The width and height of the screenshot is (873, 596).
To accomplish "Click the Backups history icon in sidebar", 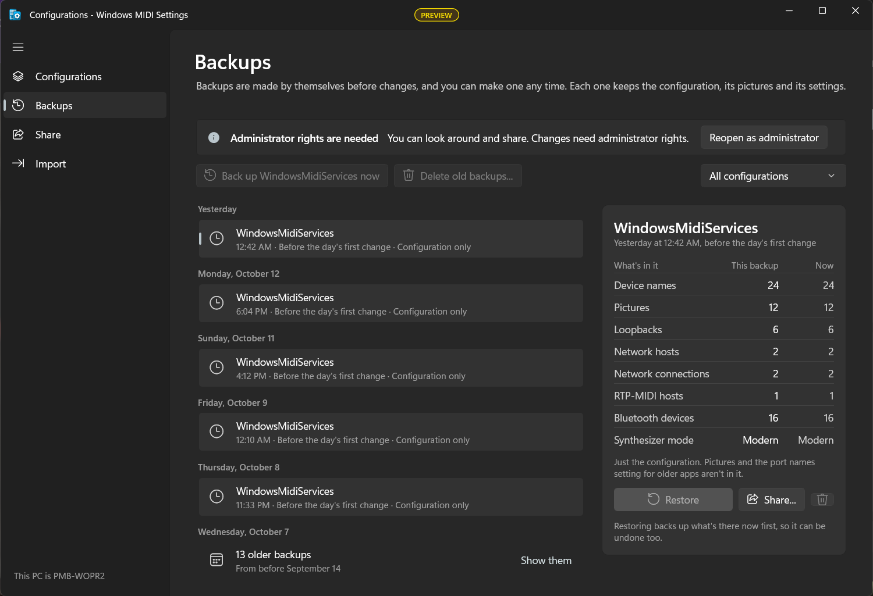I will 18,105.
